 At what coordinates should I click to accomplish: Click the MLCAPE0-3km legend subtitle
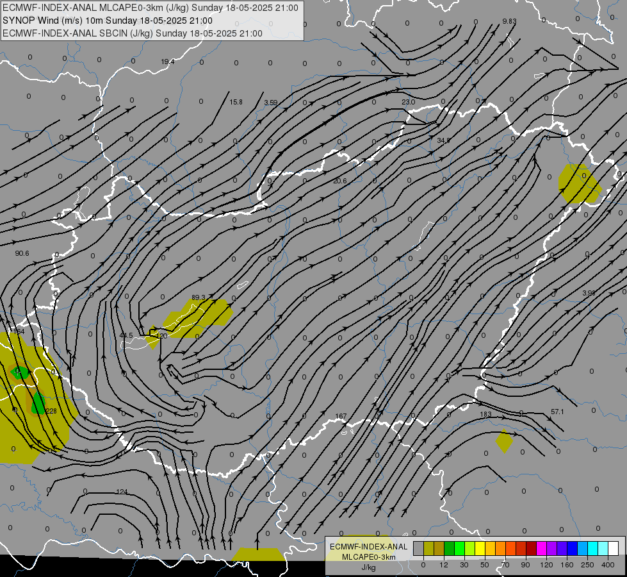pyautogui.click(x=369, y=557)
